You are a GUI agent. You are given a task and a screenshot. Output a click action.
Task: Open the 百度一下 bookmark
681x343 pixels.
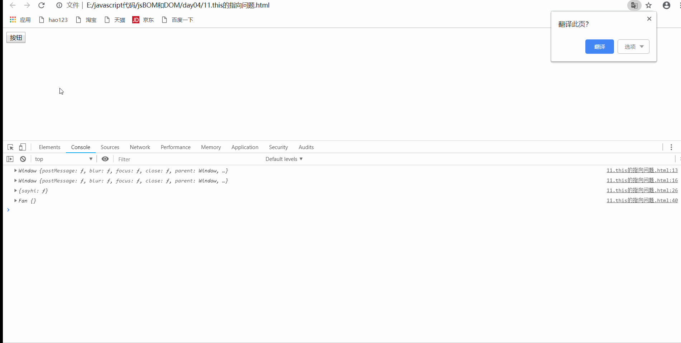pyautogui.click(x=178, y=20)
